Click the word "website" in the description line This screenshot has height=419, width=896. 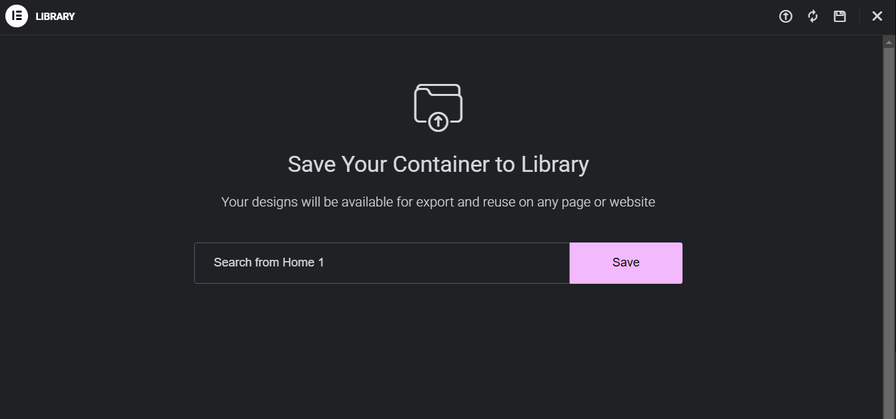point(632,202)
